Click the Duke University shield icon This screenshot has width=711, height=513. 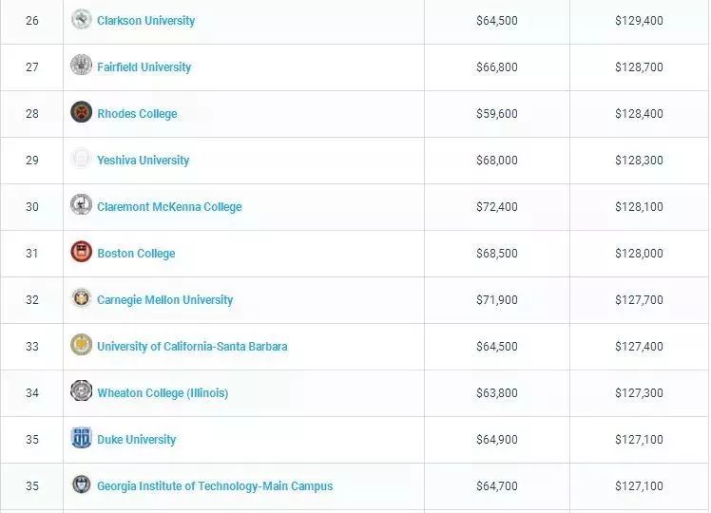pyautogui.click(x=81, y=438)
